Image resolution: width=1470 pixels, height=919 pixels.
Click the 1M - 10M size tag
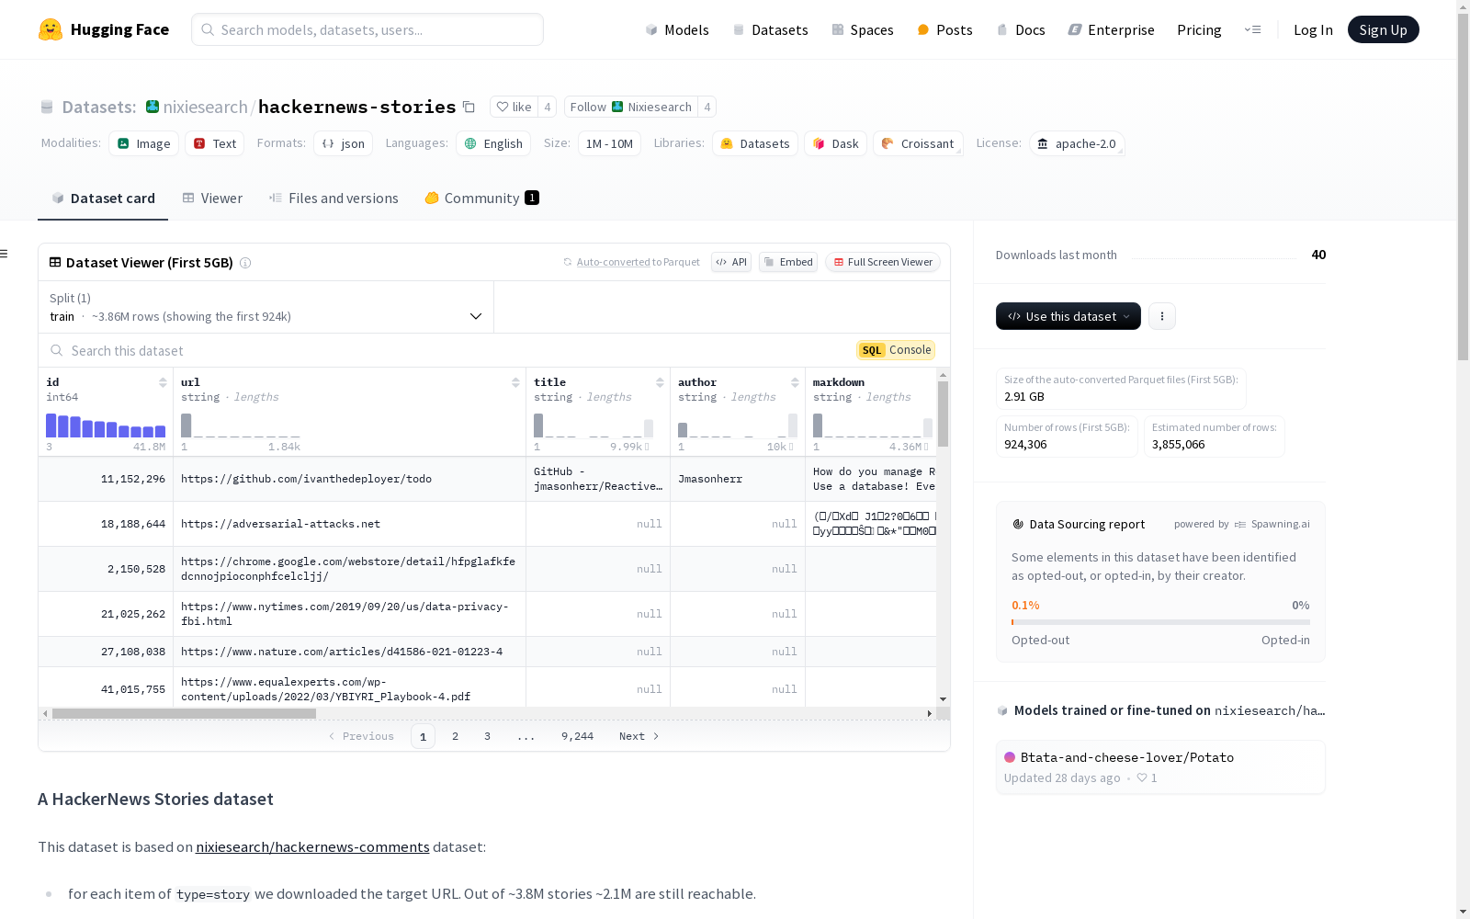click(x=609, y=143)
